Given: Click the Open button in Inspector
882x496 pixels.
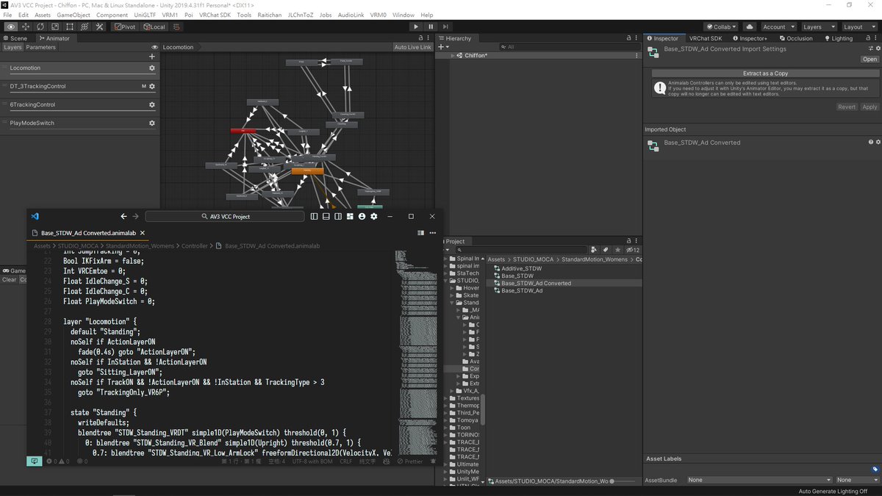Looking at the screenshot, I should point(870,60).
